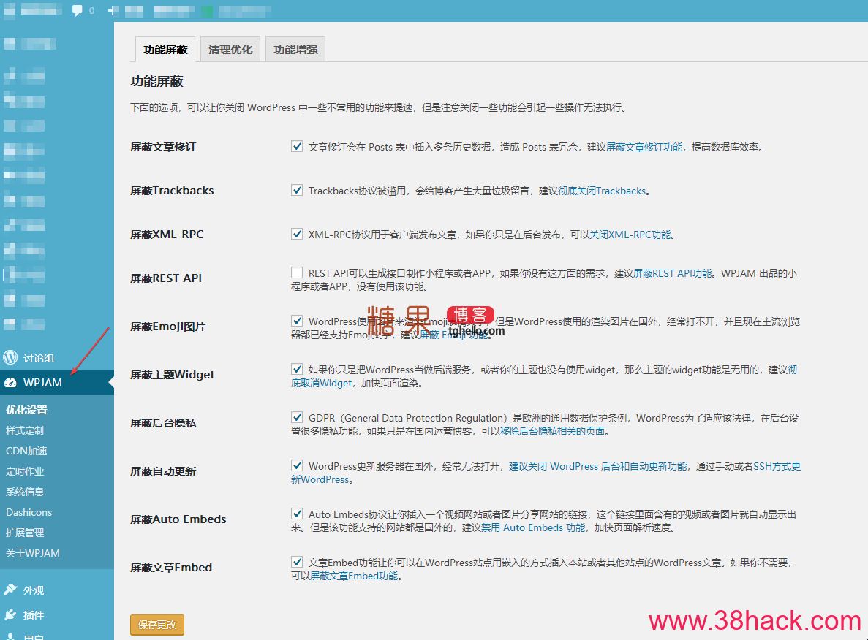Click the 屏蔽REST API setting label

click(x=166, y=278)
